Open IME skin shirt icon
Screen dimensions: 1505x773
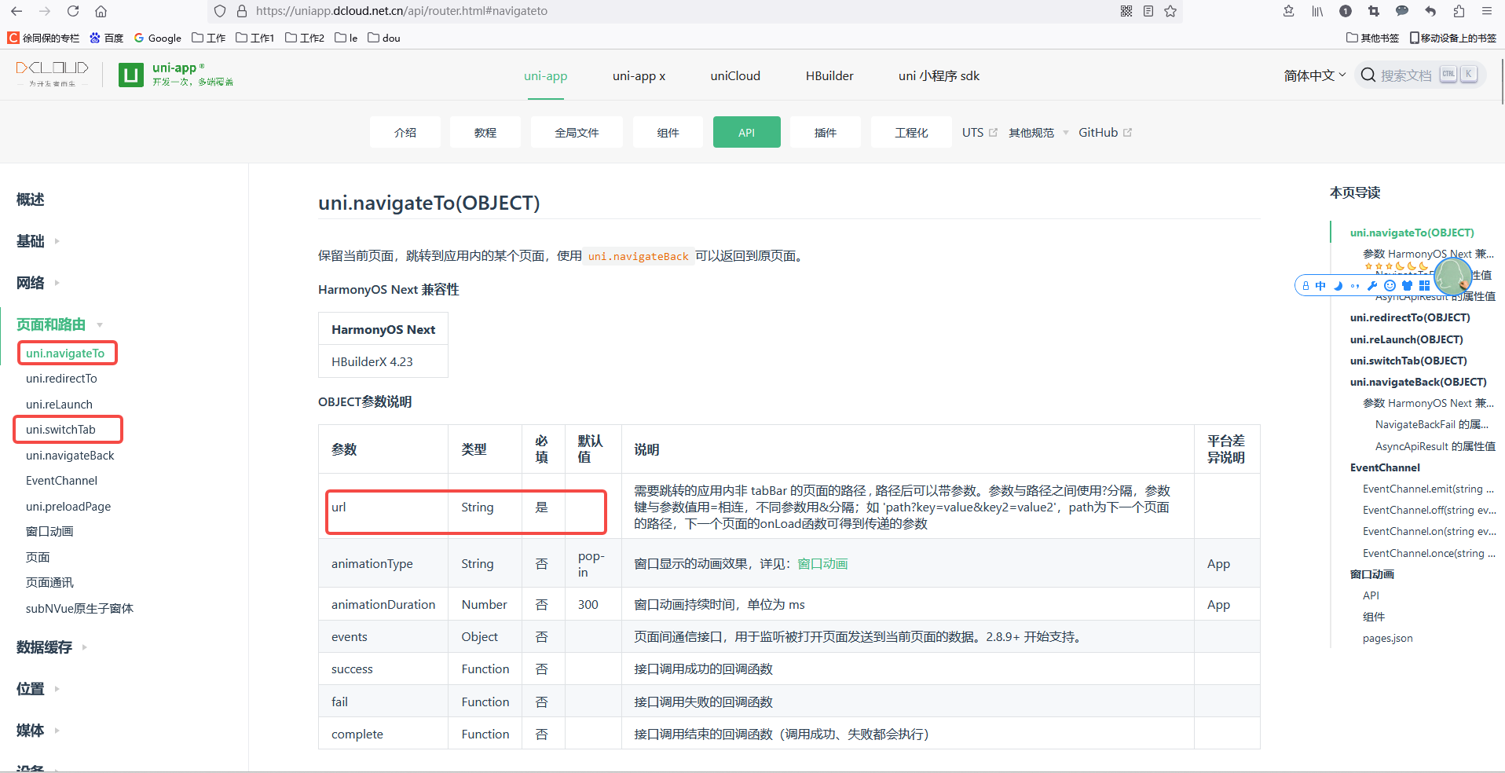[x=1407, y=286]
